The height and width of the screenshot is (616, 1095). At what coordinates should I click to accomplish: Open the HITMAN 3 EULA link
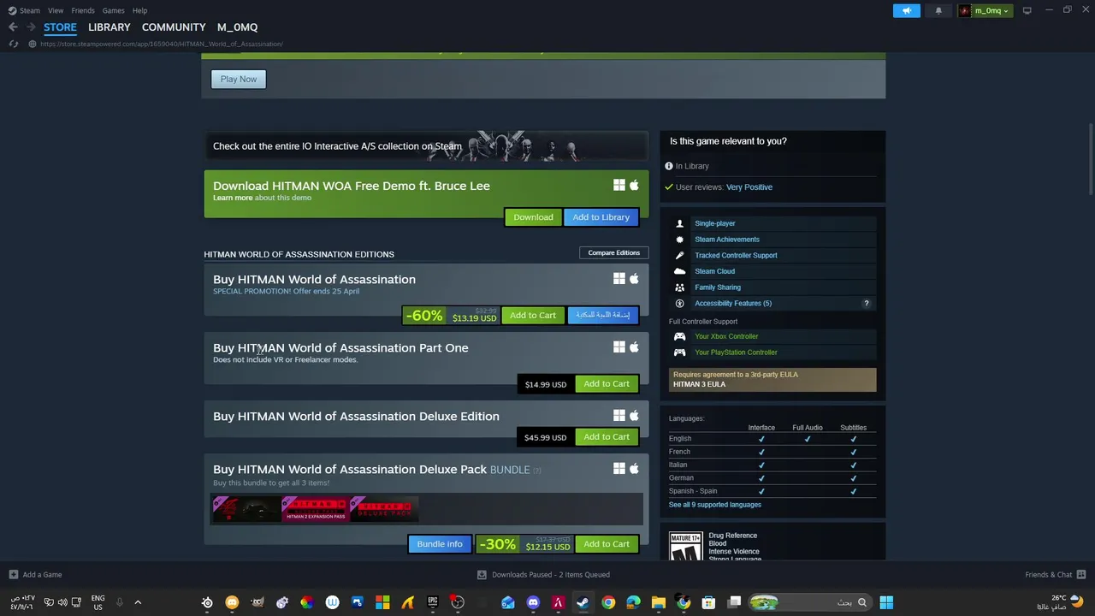coord(699,384)
